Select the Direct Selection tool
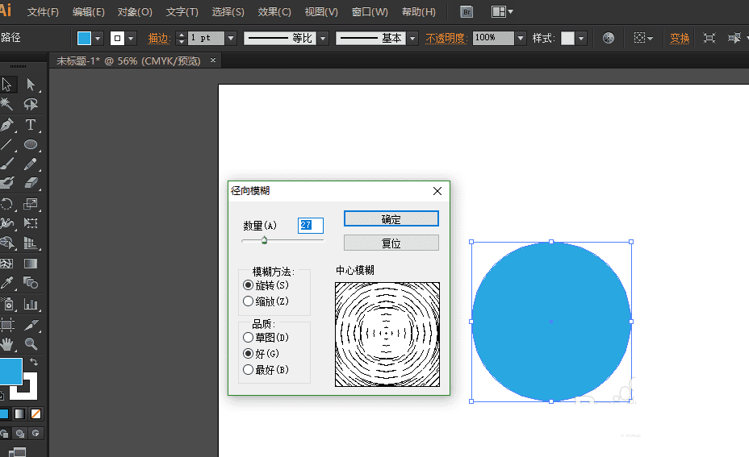This screenshot has height=457, width=749. 31,85
